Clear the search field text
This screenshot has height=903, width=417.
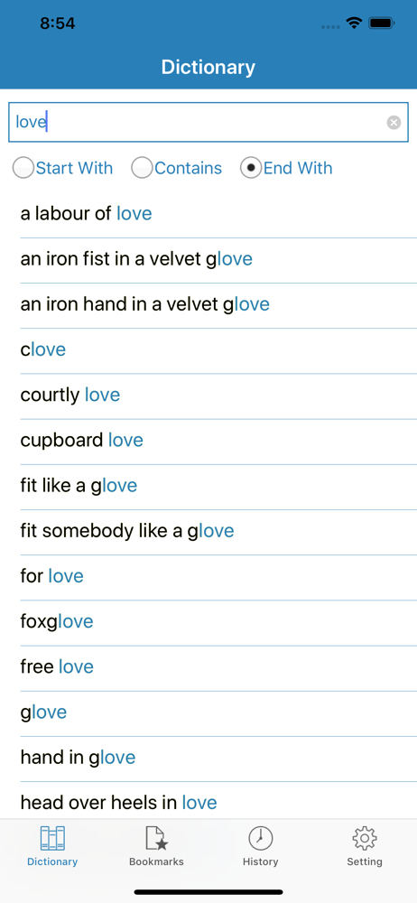click(394, 122)
